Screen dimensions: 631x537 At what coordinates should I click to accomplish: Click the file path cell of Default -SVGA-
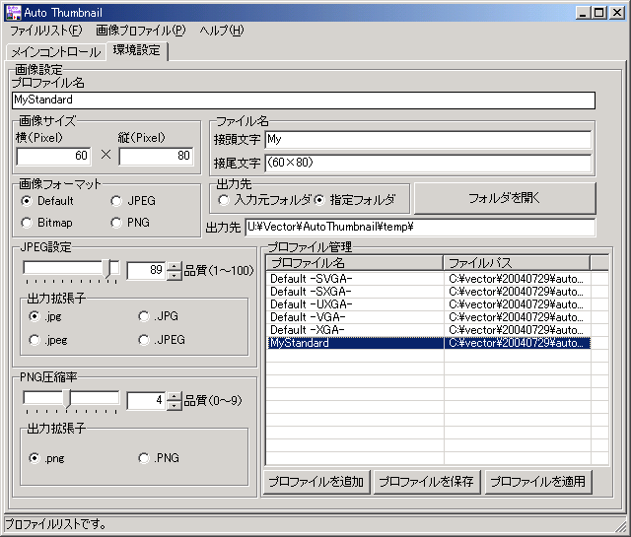(x=517, y=279)
